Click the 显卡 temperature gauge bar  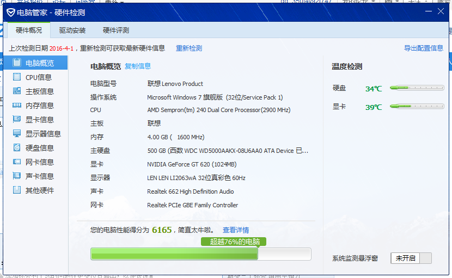tap(417, 106)
